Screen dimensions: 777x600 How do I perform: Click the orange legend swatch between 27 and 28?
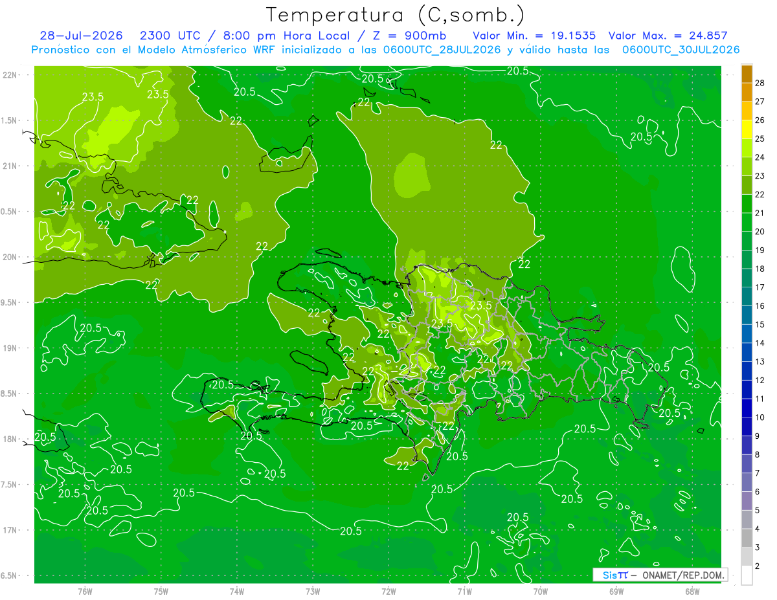pos(747,92)
